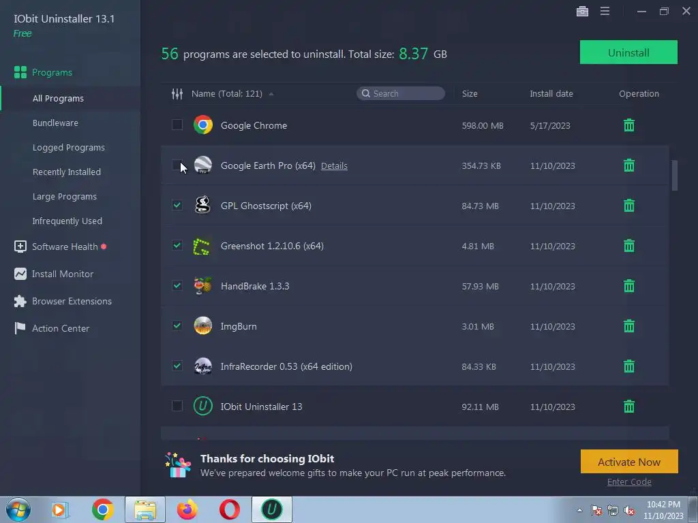698x523 pixels.
Task: Click the HandBrake 1.3.3 name text
Action: coord(255,286)
